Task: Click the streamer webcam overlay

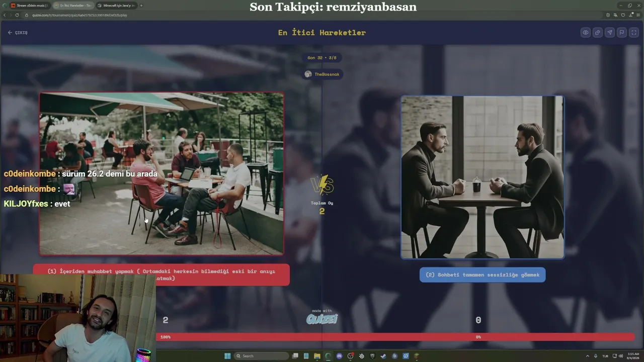Action: coord(78,318)
